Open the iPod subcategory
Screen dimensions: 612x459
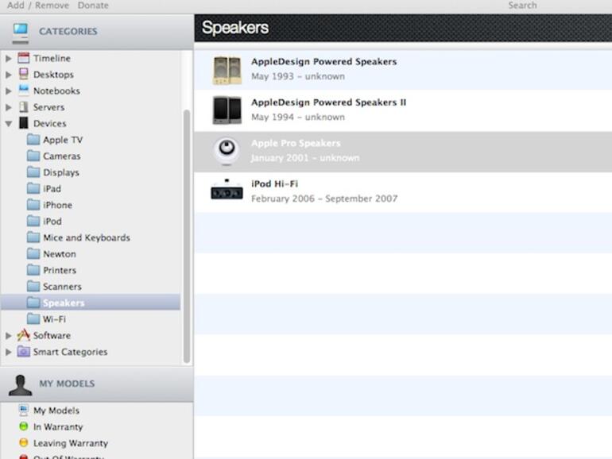point(52,222)
